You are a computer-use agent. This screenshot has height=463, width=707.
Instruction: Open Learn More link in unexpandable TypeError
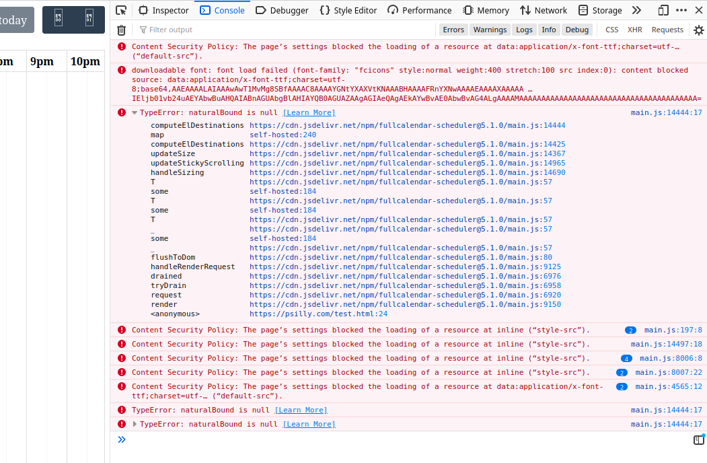pyautogui.click(x=301, y=411)
